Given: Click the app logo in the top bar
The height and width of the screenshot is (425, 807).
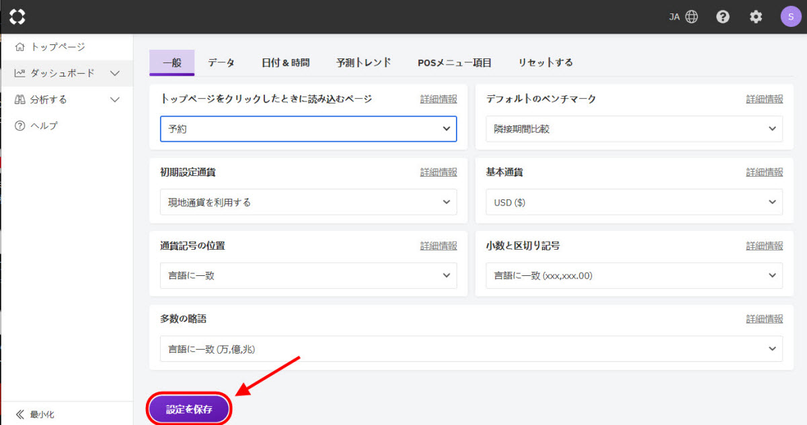Looking at the screenshot, I should (17, 17).
